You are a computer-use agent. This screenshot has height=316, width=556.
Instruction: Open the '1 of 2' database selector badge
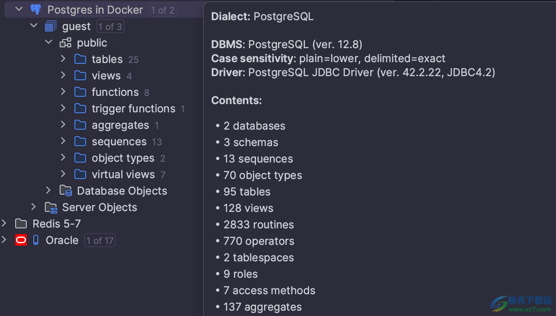(x=163, y=10)
